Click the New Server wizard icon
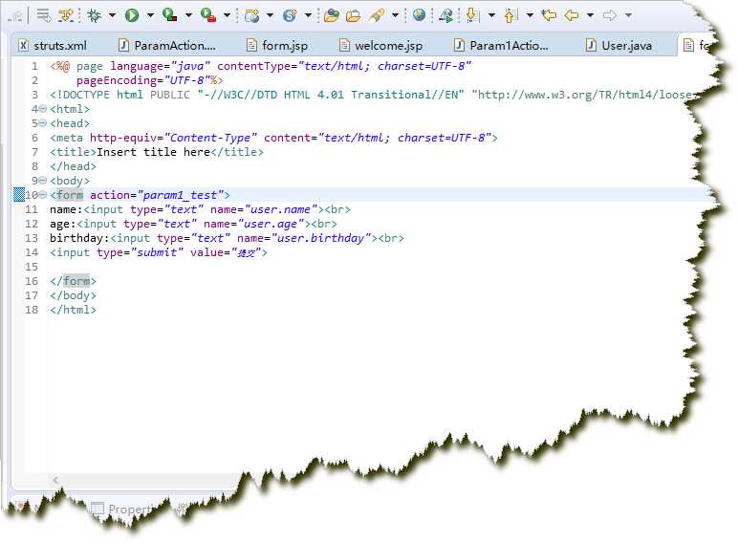738x542 pixels. coord(251,15)
